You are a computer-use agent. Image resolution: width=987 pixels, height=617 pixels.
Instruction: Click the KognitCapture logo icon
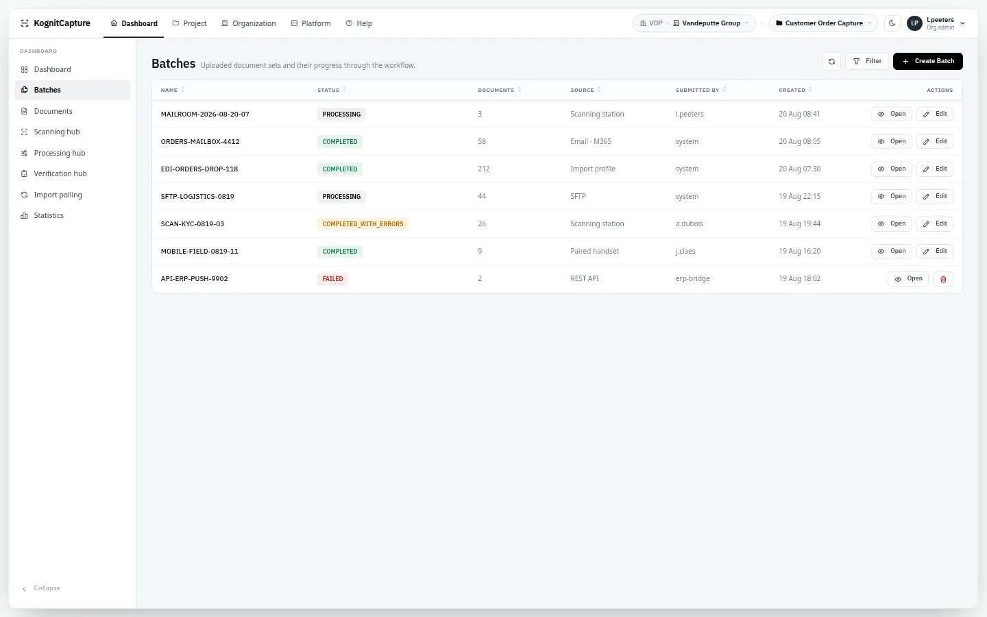pyautogui.click(x=25, y=23)
